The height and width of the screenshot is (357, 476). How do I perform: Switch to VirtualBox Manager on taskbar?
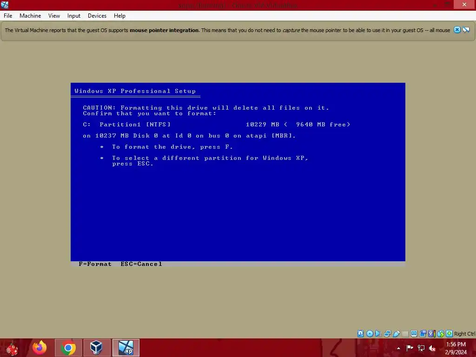tap(97, 348)
